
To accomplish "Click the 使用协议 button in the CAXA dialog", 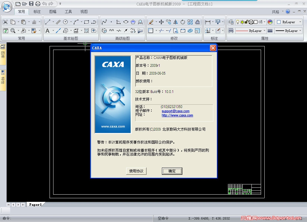I will coord(136,171).
